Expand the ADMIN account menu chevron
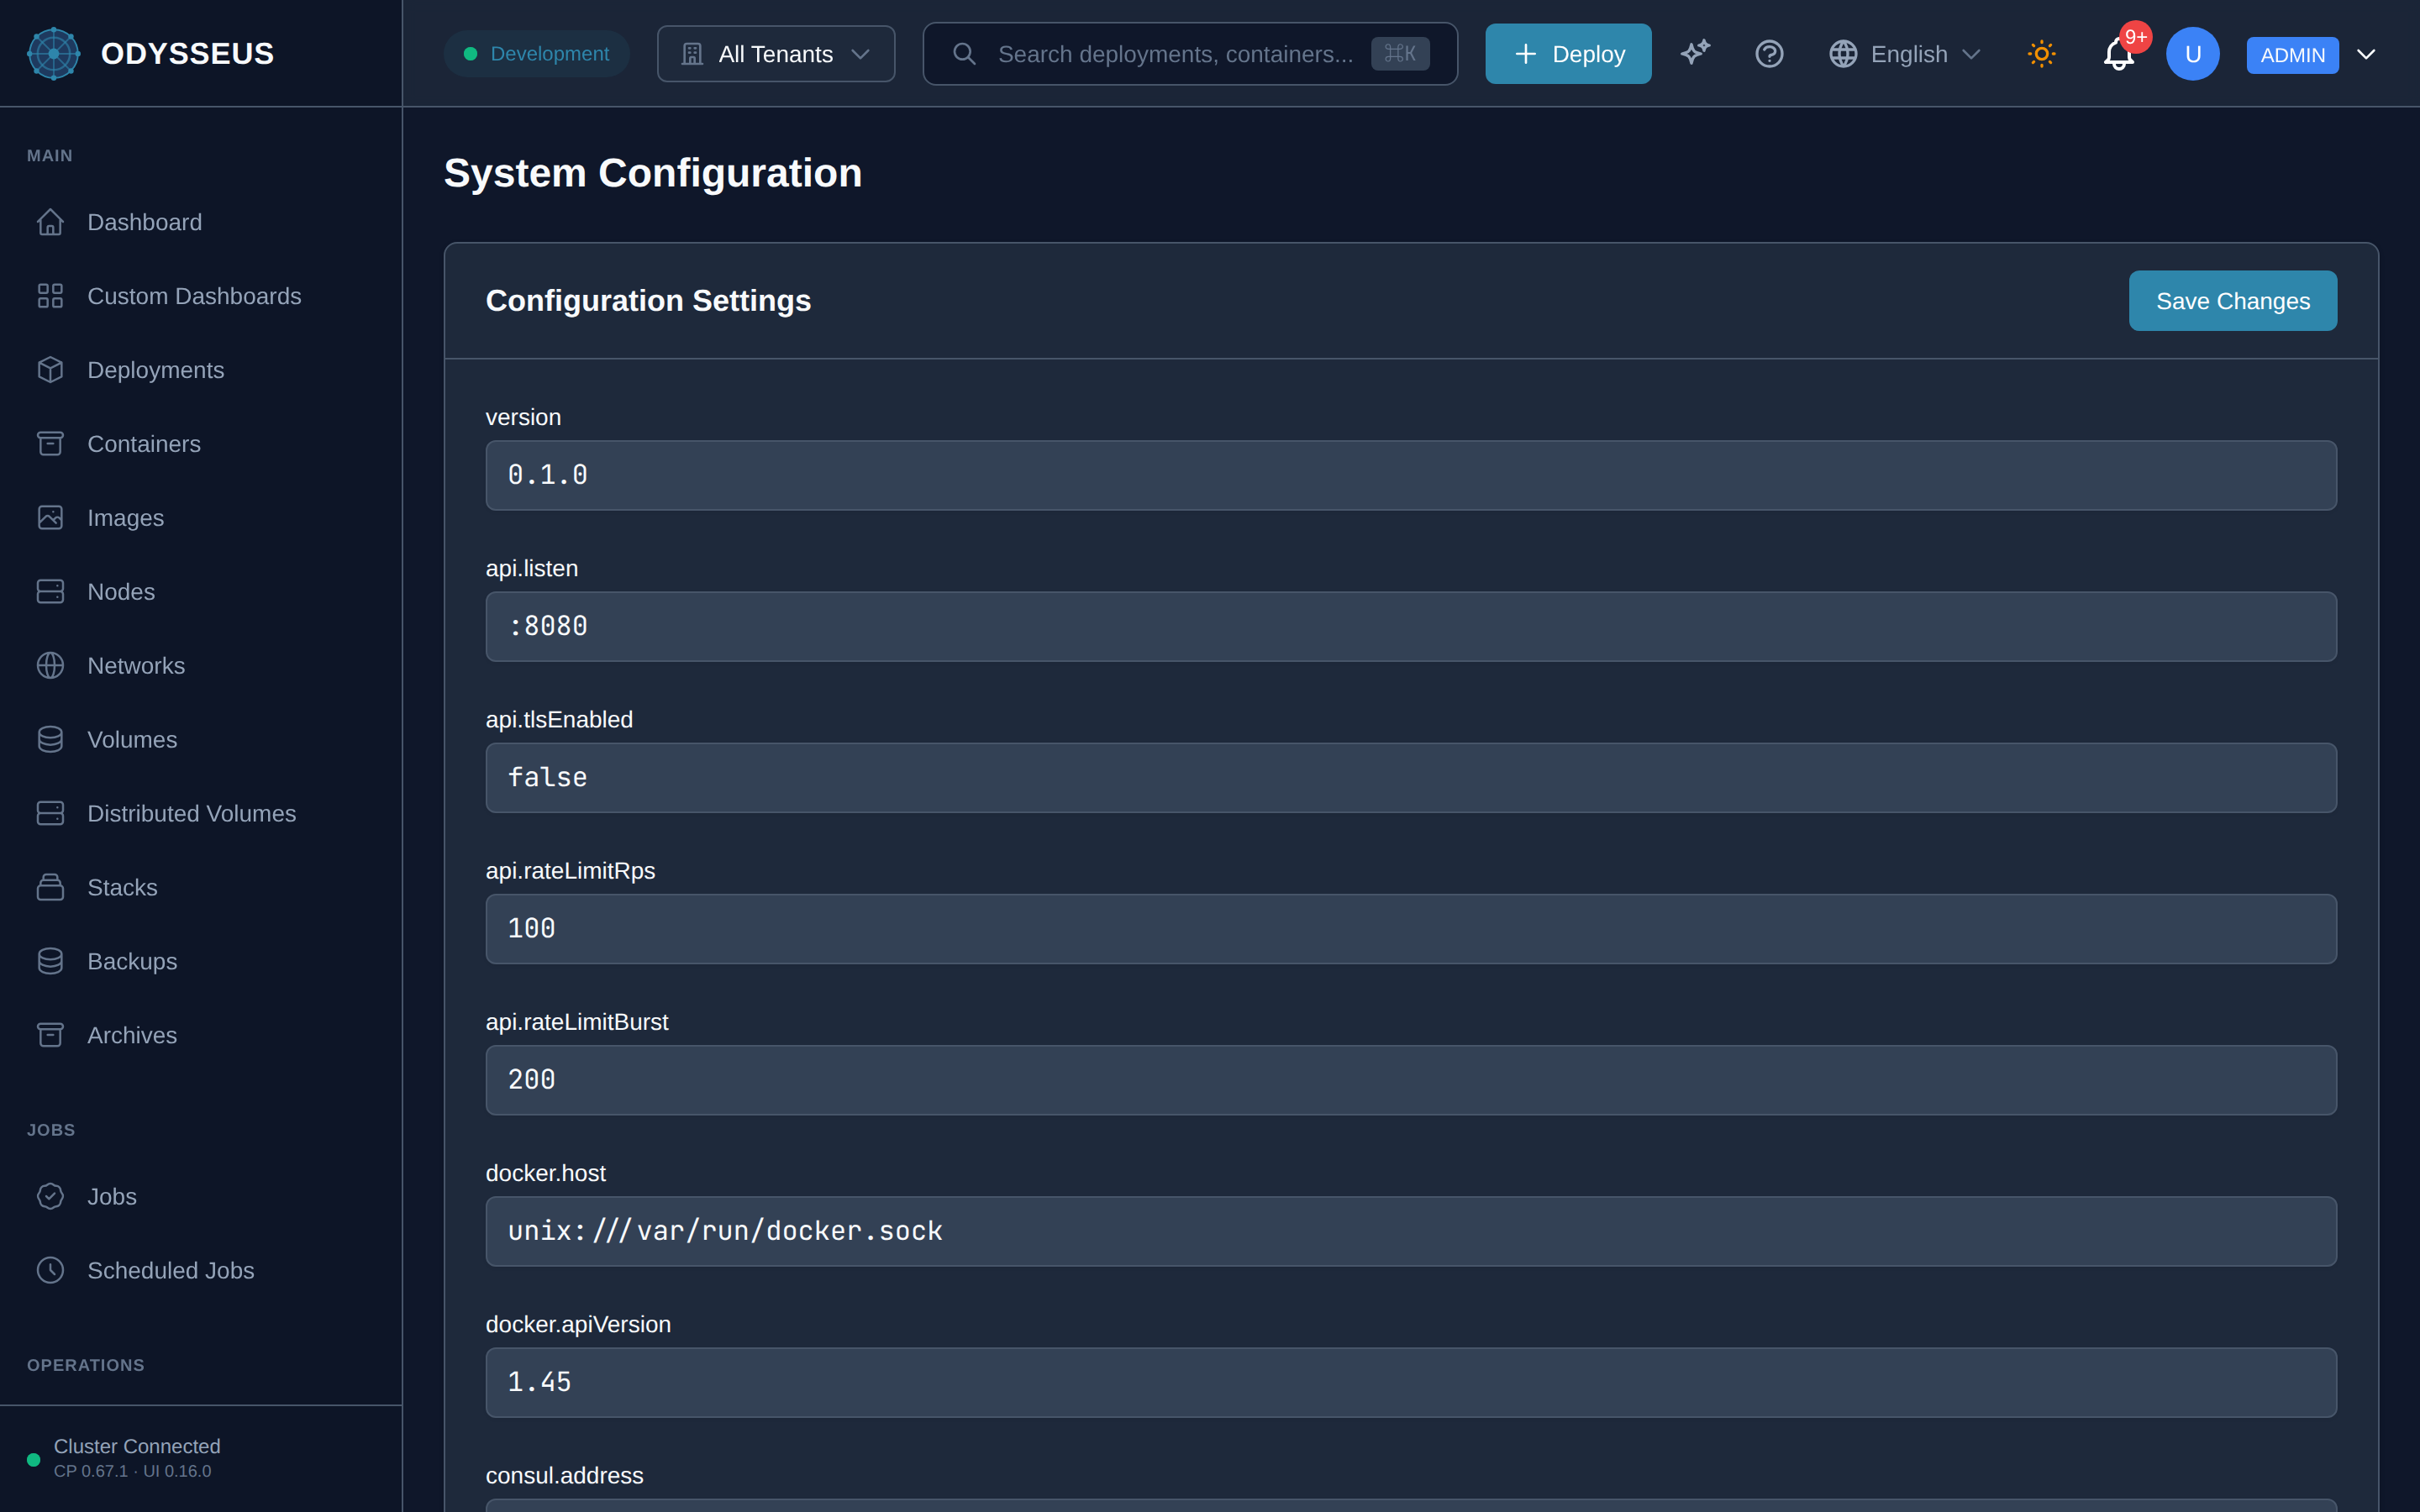This screenshot has width=2420, height=1512. pos(2366,54)
